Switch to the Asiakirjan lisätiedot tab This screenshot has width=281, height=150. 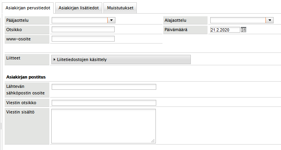pos(79,8)
